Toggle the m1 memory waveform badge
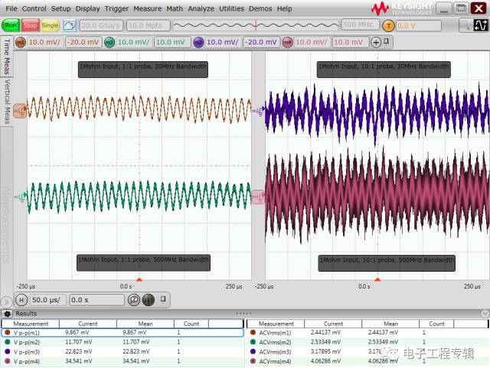 20,42
